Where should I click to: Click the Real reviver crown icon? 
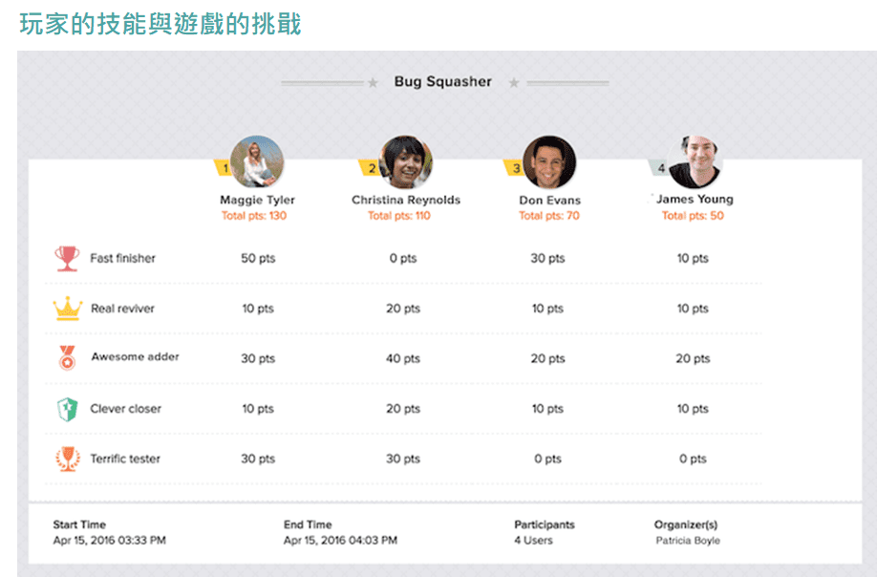pyautogui.click(x=68, y=308)
